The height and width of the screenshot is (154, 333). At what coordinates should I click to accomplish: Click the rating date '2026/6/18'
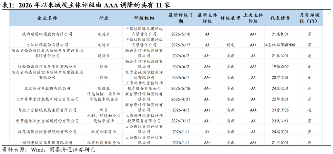180,34
